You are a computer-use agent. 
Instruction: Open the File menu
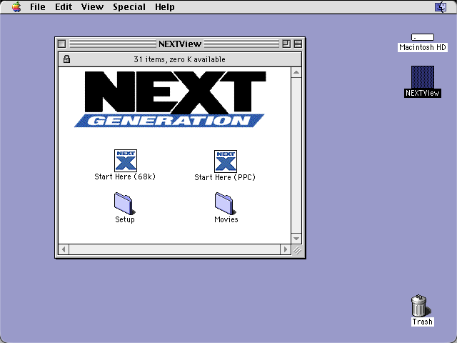click(38, 6)
